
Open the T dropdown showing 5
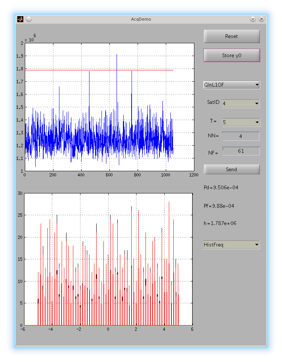(241, 122)
